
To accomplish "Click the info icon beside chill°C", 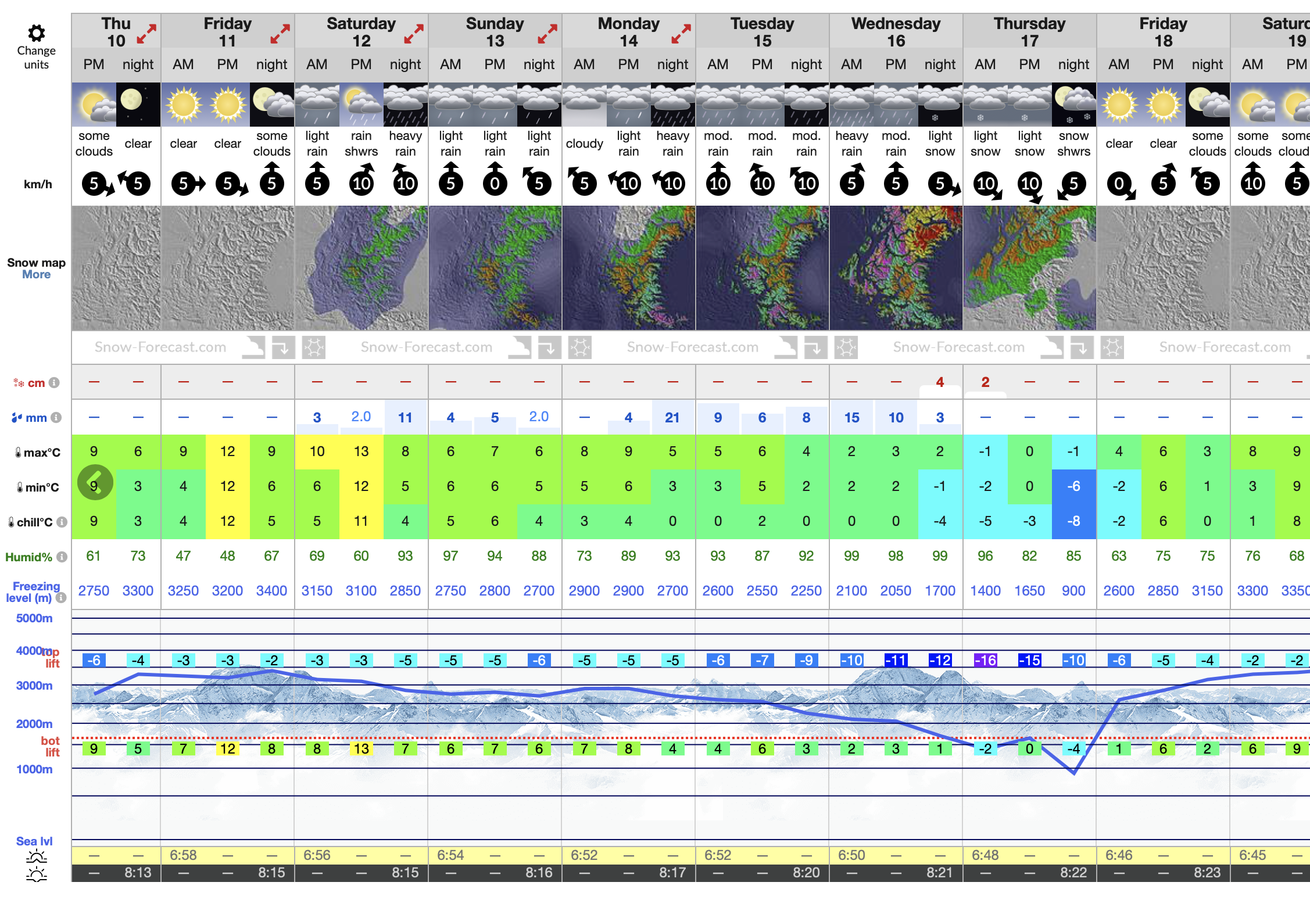I will [62, 522].
